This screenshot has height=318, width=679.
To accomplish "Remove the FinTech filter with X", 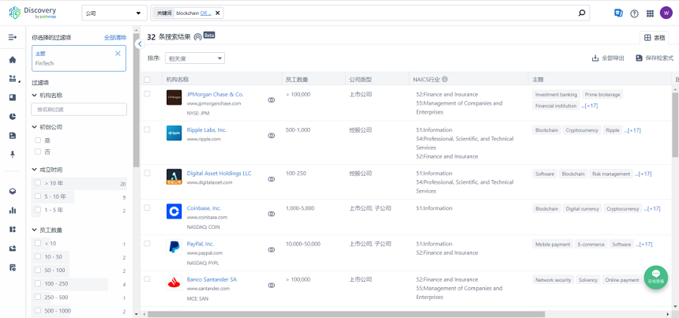I will tap(118, 54).
